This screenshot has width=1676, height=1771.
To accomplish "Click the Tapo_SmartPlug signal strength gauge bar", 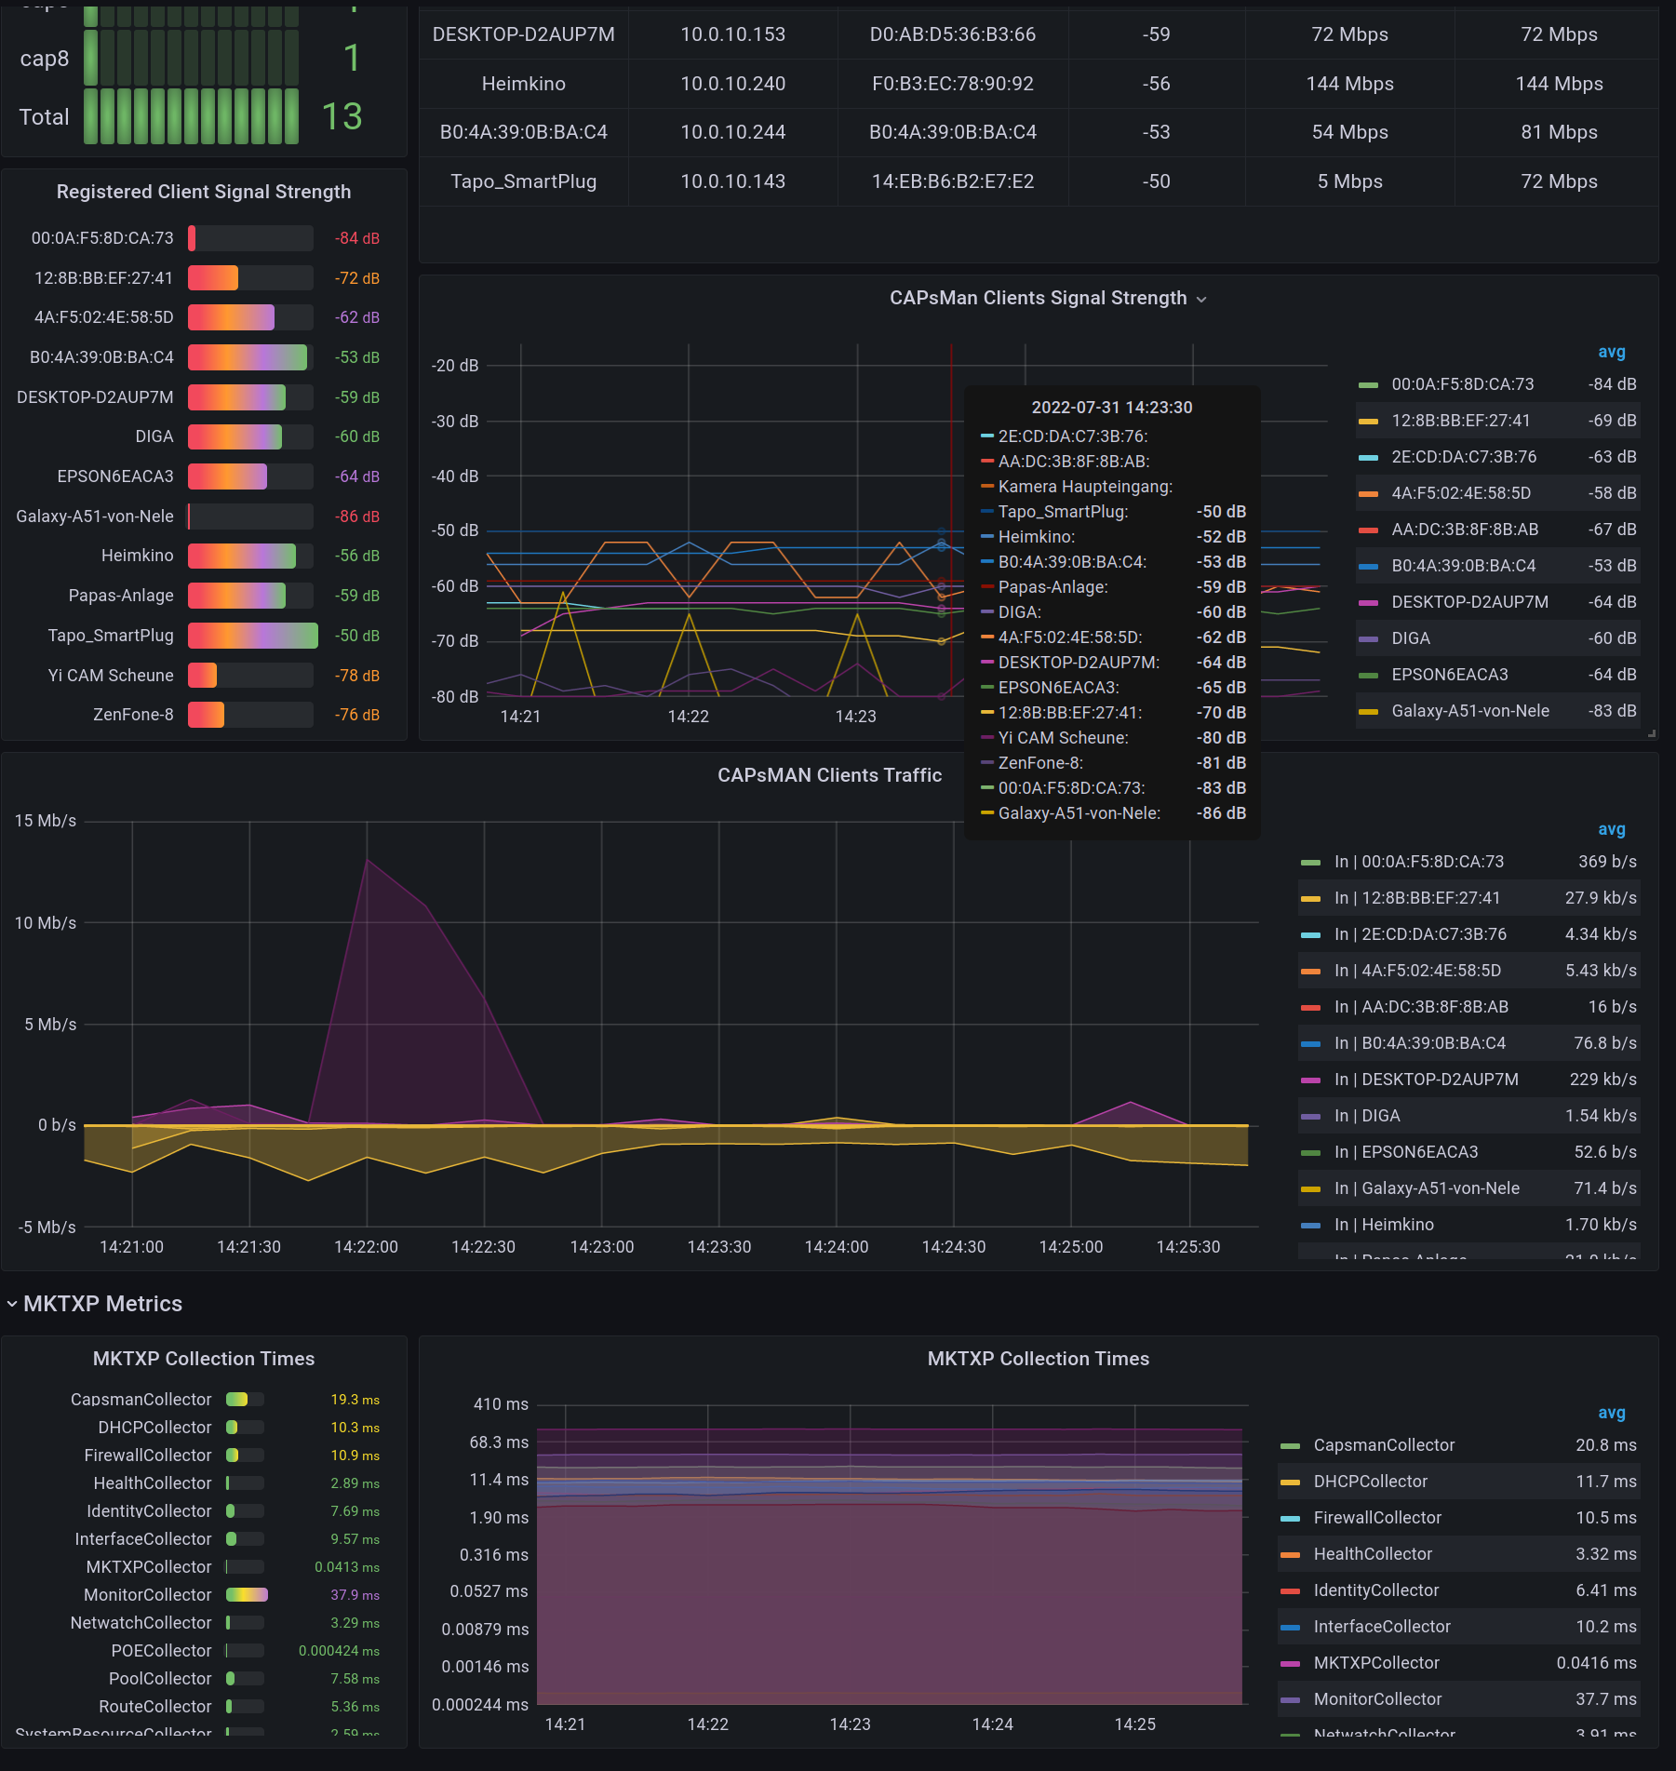I will [x=252, y=636].
